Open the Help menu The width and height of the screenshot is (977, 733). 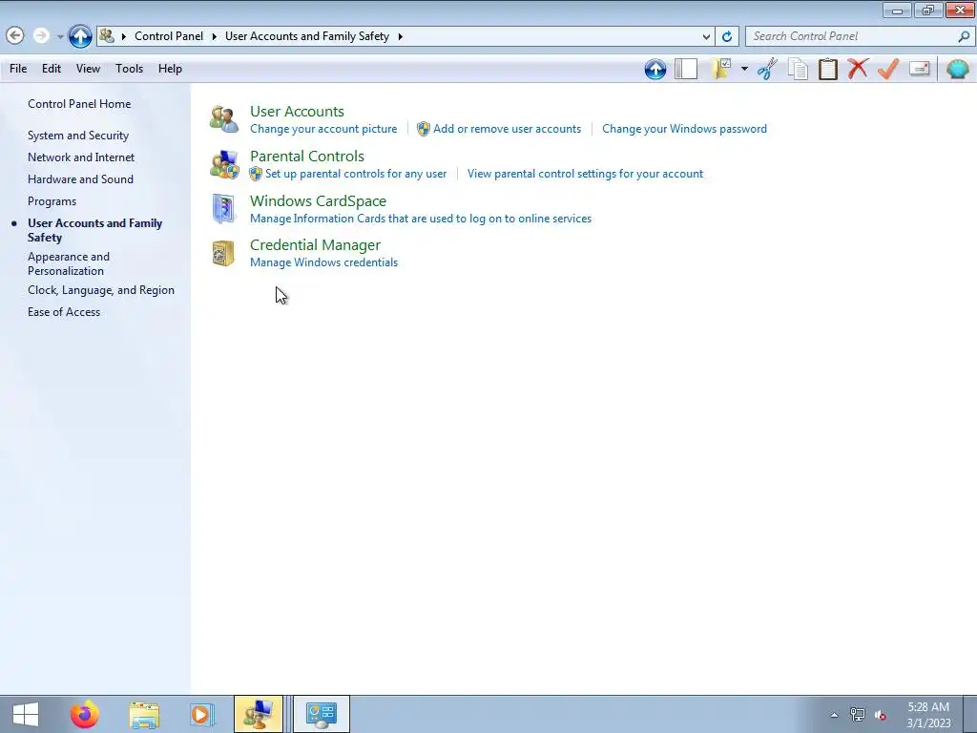pos(170,69)
